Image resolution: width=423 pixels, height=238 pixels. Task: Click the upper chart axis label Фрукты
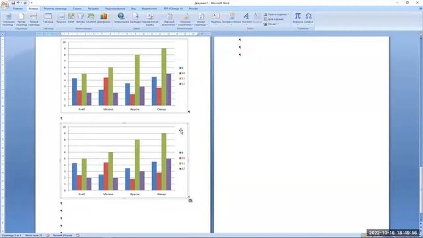[135, 109]
